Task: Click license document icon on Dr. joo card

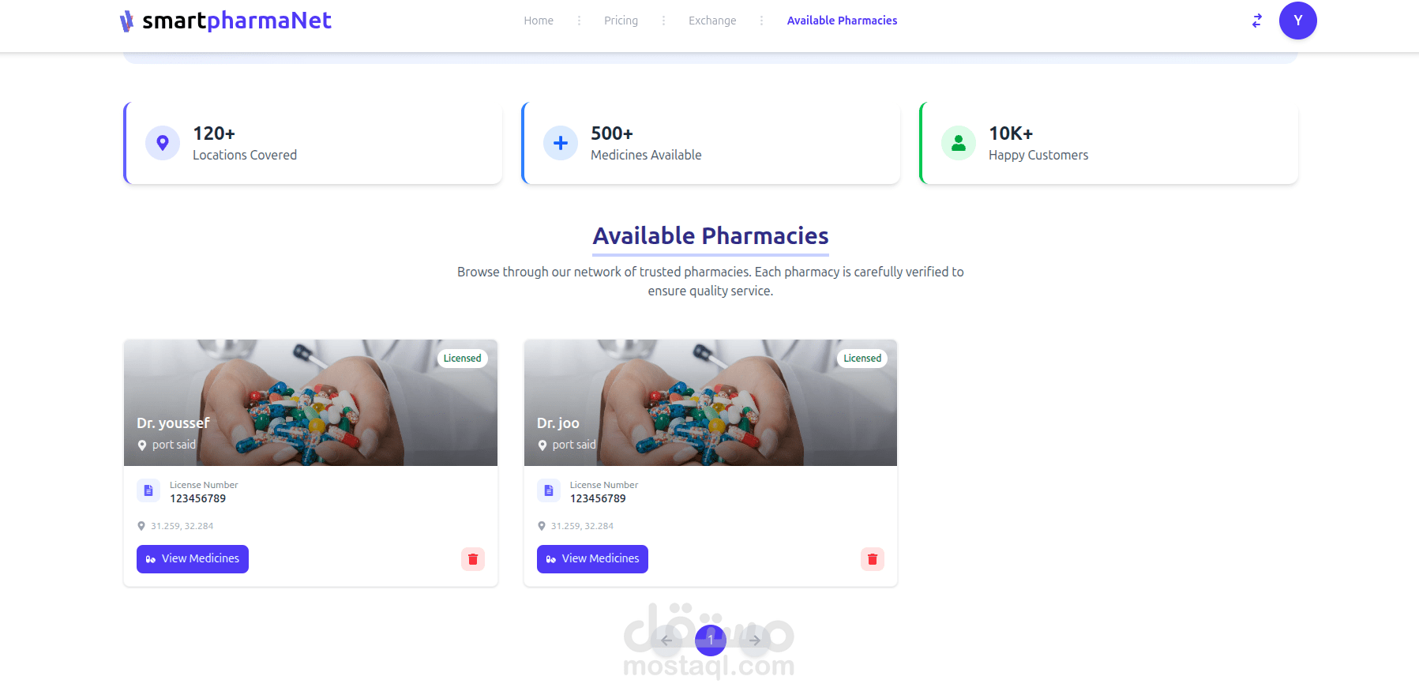Action: pos(549,490)
